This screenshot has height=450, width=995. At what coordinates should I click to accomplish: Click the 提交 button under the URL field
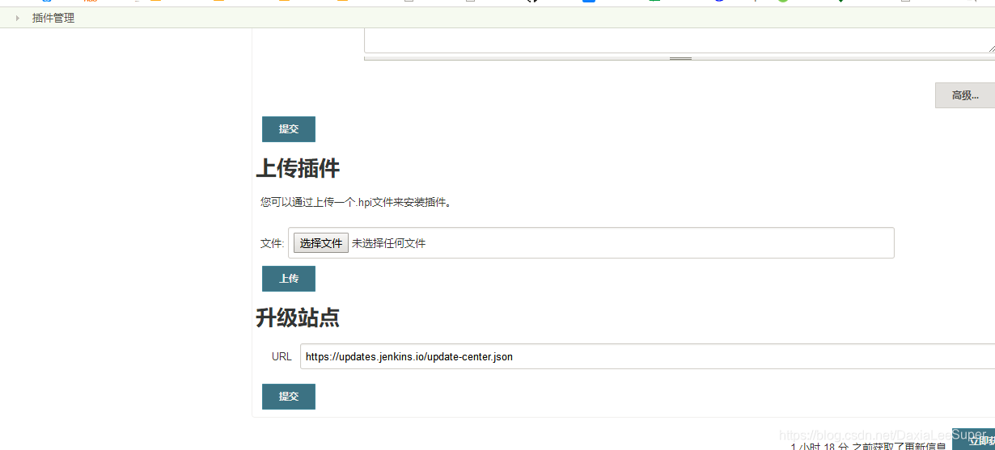289,397
